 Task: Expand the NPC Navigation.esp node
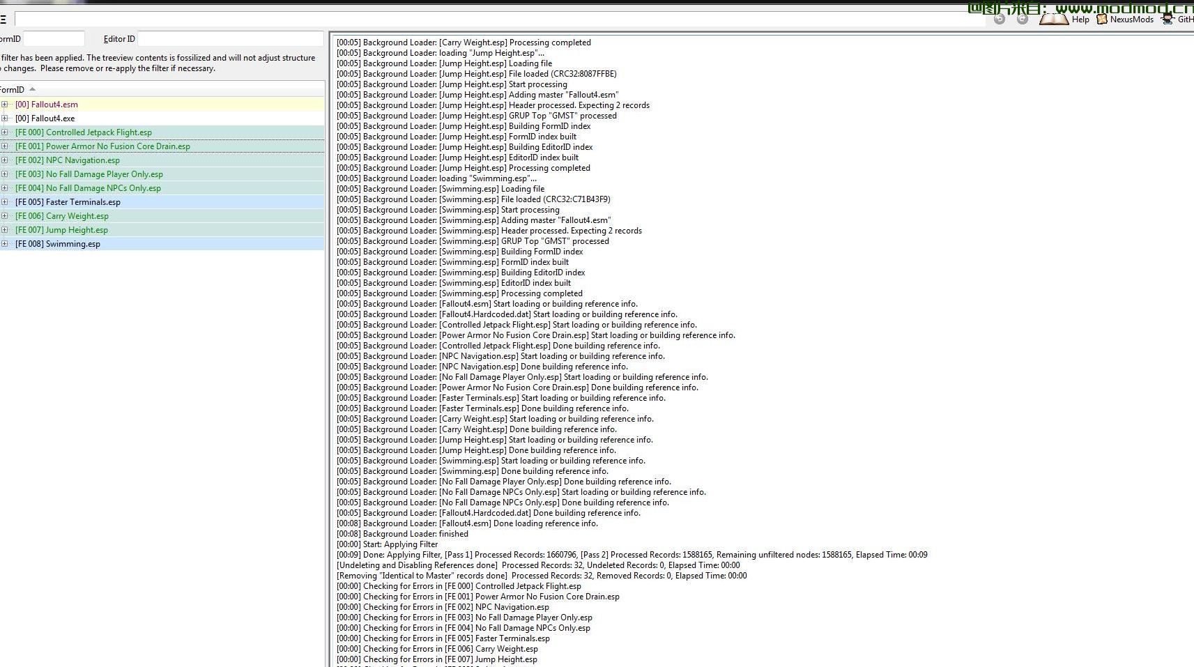click(x=4, y=160)
